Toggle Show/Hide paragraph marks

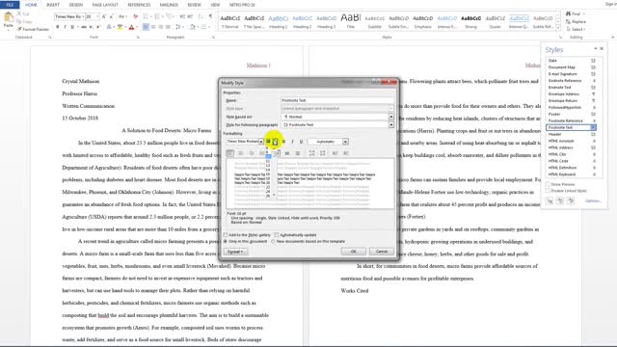(x=210, y=16)
